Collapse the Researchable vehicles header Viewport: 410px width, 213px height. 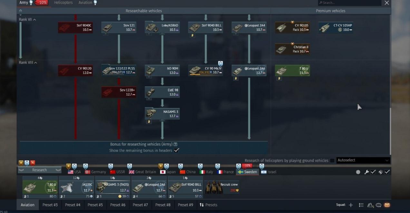pos(21,11)
